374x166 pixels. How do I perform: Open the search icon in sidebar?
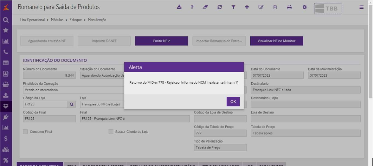[6, 20]
